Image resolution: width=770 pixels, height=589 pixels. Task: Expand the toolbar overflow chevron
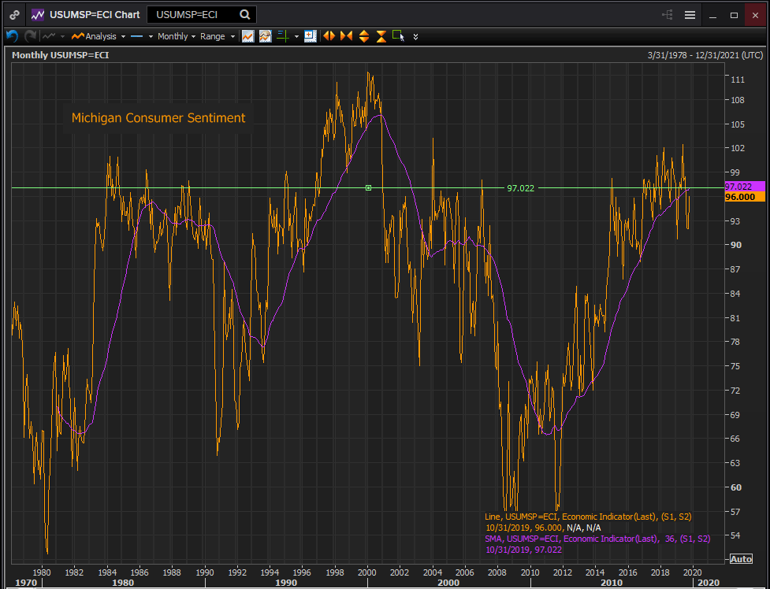click(416, 36)
